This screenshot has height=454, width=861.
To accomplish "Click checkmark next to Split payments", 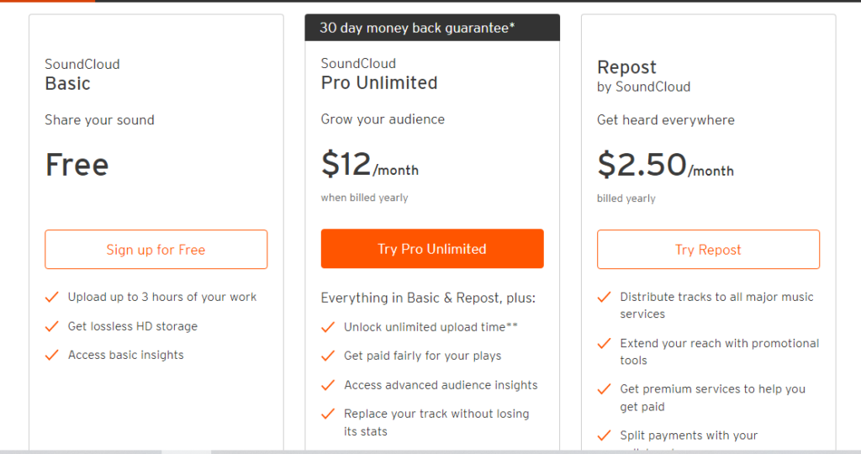I will coord(604,436).
